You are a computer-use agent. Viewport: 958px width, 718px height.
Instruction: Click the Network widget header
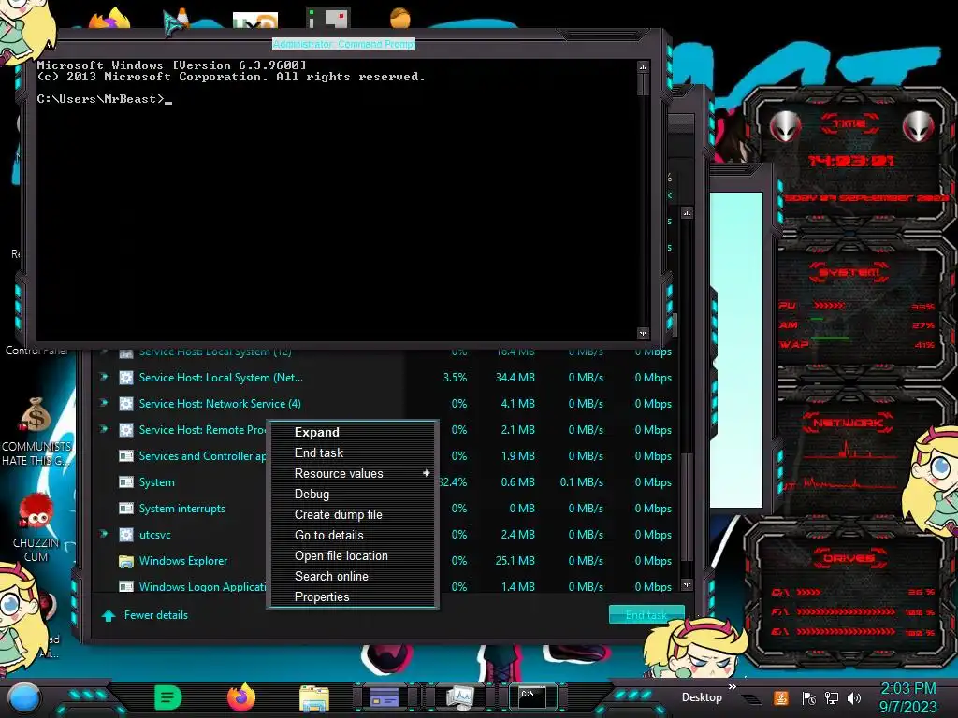pos(848,422)
